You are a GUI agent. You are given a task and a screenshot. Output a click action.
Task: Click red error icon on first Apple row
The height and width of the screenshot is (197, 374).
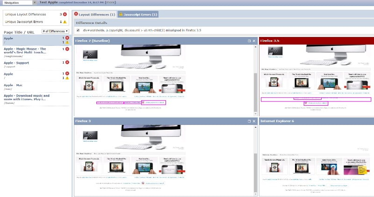pyautogui.click(x=67, y=38)
